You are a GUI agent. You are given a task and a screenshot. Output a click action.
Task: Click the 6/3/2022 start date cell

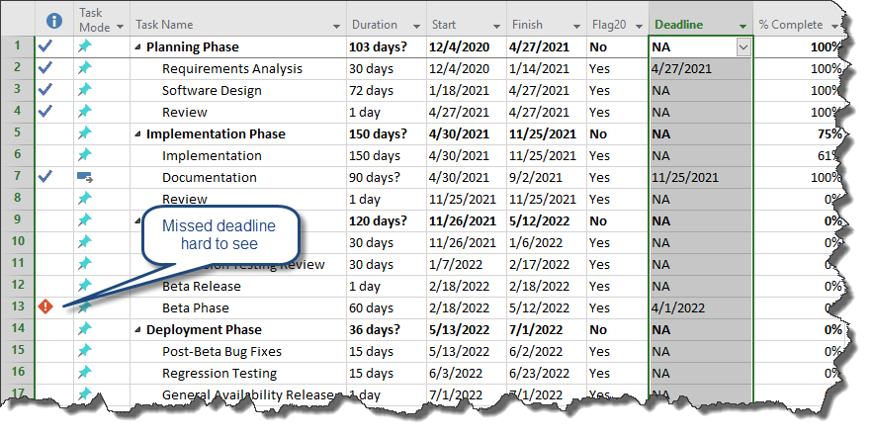click(467, 373)
